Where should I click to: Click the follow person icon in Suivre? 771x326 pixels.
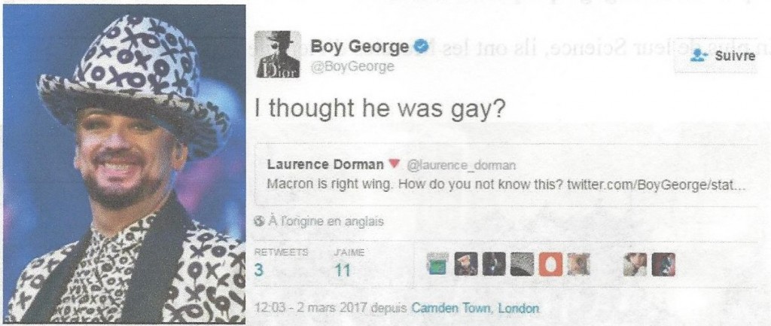[x=698, y=56]
